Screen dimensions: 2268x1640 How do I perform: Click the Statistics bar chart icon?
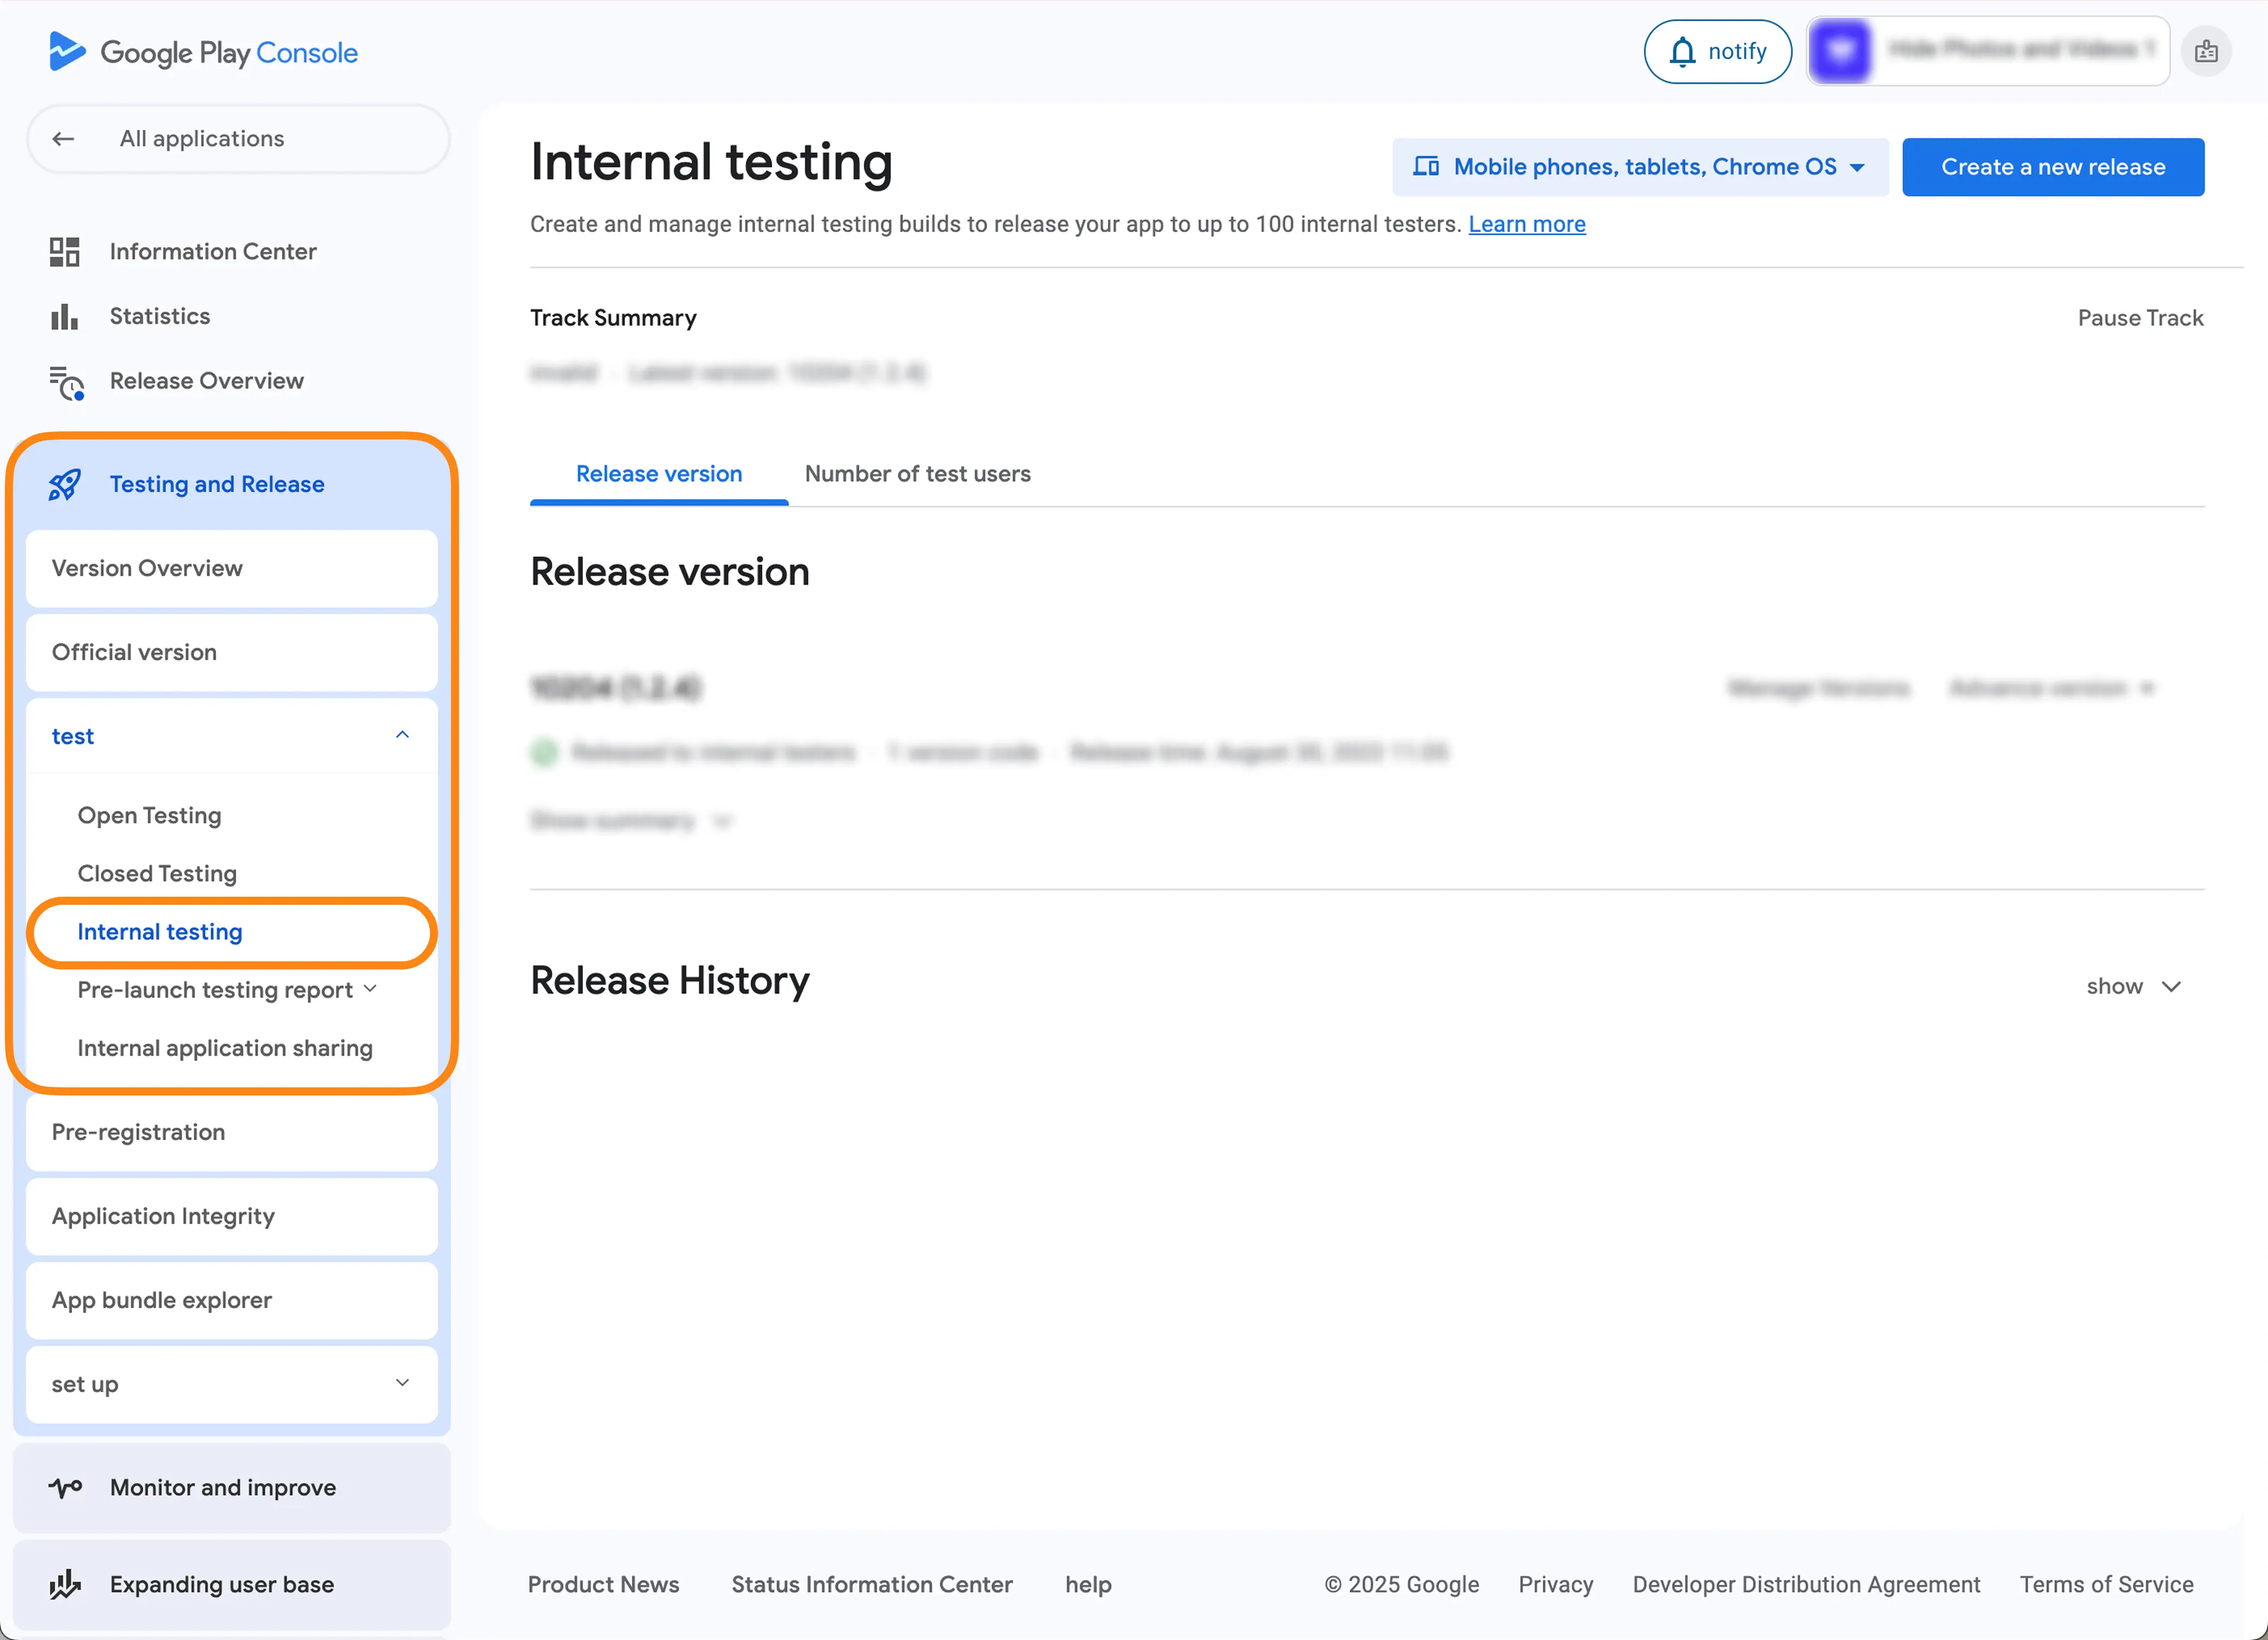64,317
